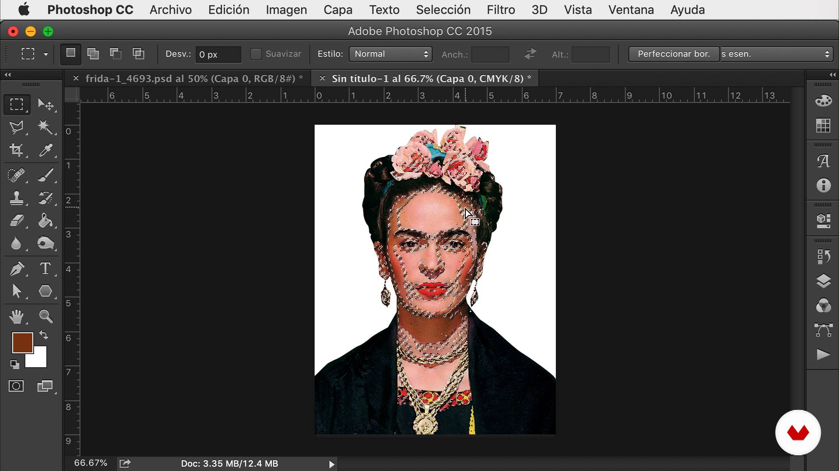Open the Channels panel icon
The width and height of the screenshot is (839, 471).
(823, 305)
